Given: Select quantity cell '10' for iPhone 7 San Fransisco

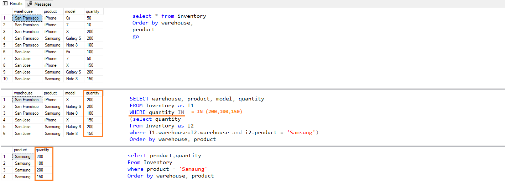Looking at the screenshot, I should coord(94,25).
